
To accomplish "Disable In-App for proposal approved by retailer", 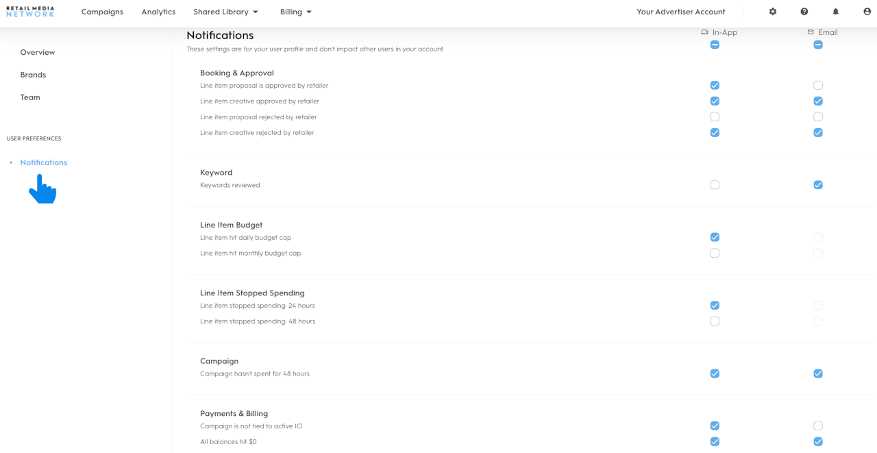I will (715, 86).
